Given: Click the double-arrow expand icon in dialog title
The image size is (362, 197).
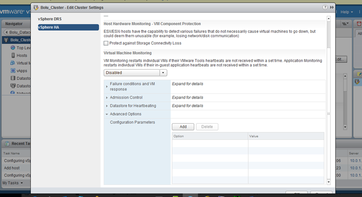Looking at the screenshot, I should coord(332,7).
